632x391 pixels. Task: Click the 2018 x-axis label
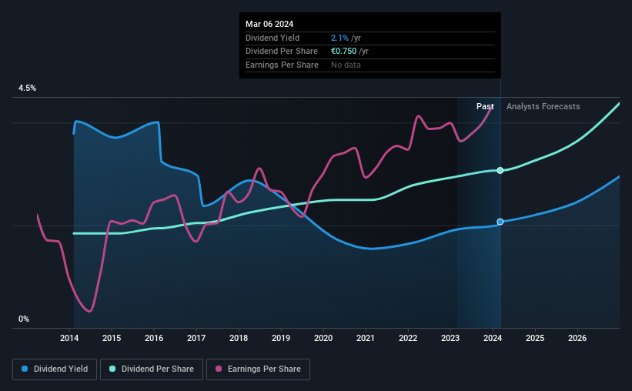(x=239, y=338)
